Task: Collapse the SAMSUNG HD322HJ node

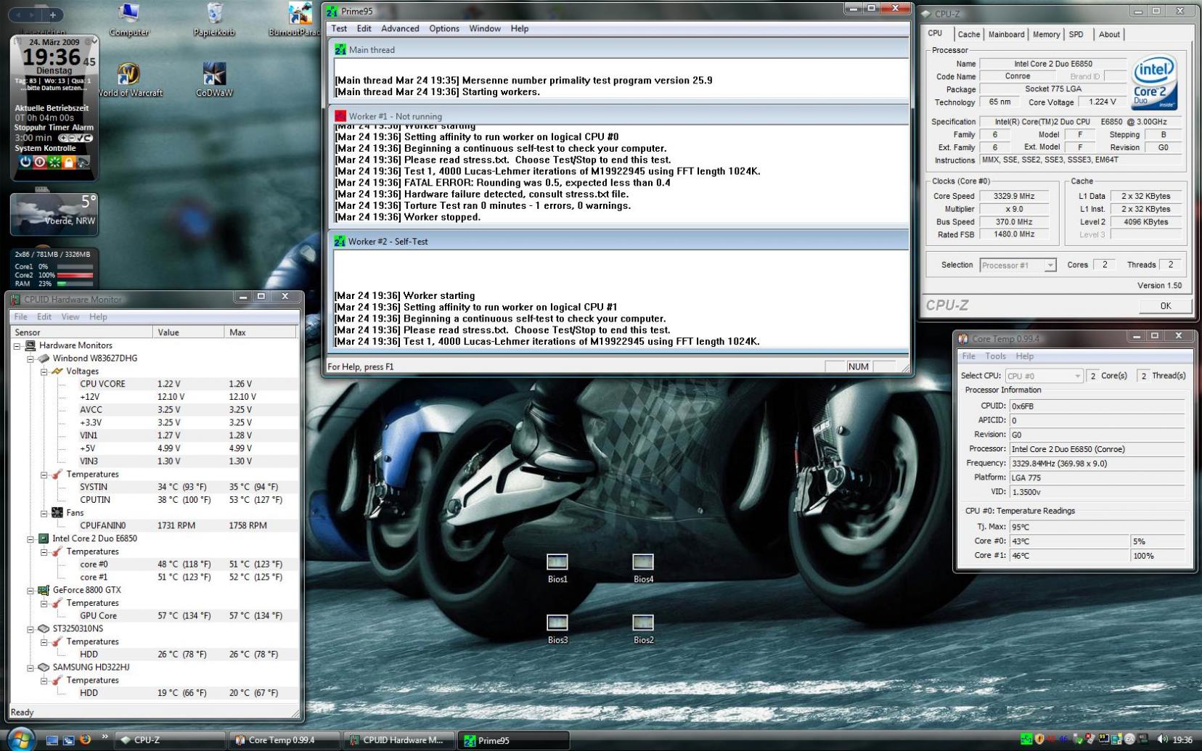Action: 30,667
